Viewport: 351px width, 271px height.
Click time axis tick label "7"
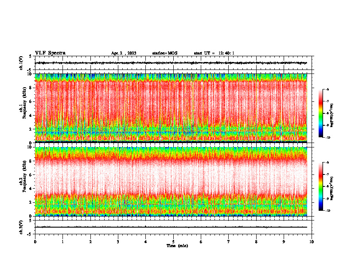229,242
